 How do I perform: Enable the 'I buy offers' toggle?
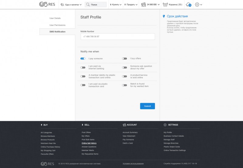pos(125,58)
